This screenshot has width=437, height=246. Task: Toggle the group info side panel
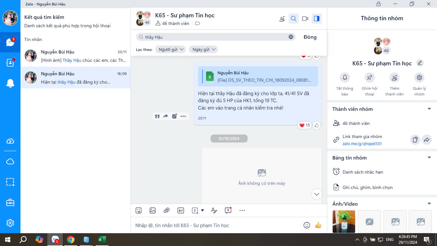tap(317, 19)
